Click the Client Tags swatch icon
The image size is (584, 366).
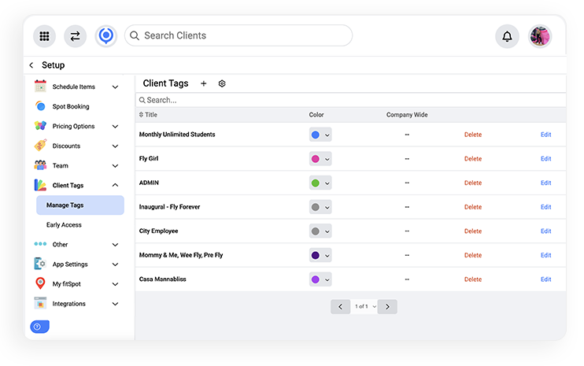pyautogui.click(x=40, y=185)
